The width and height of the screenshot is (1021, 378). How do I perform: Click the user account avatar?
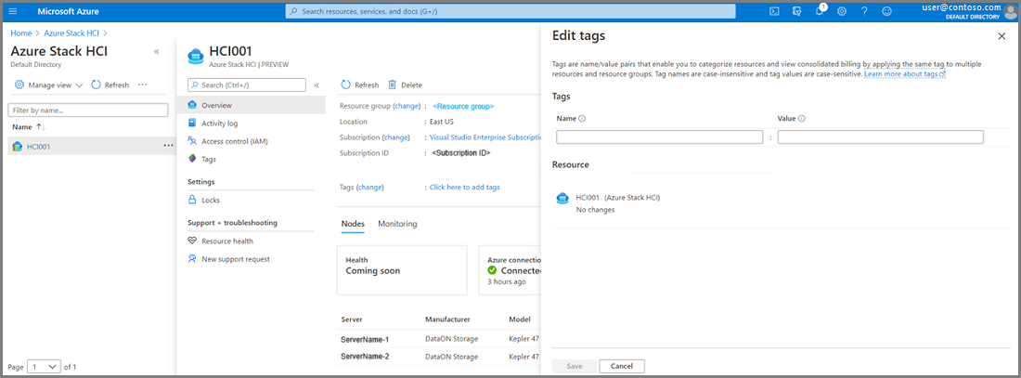tap(1010, 12)
